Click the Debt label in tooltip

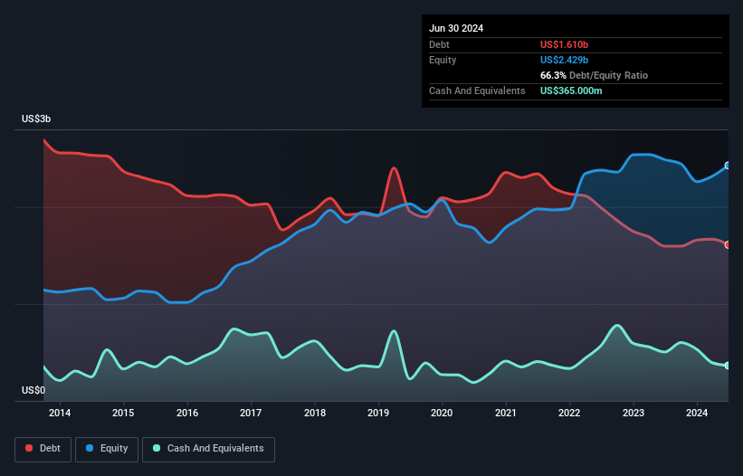point(439,44)
